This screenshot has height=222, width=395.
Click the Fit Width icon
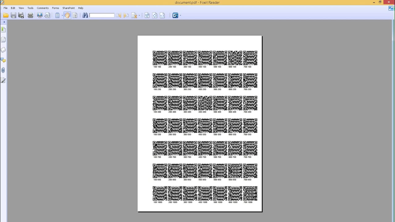[162, 15]
